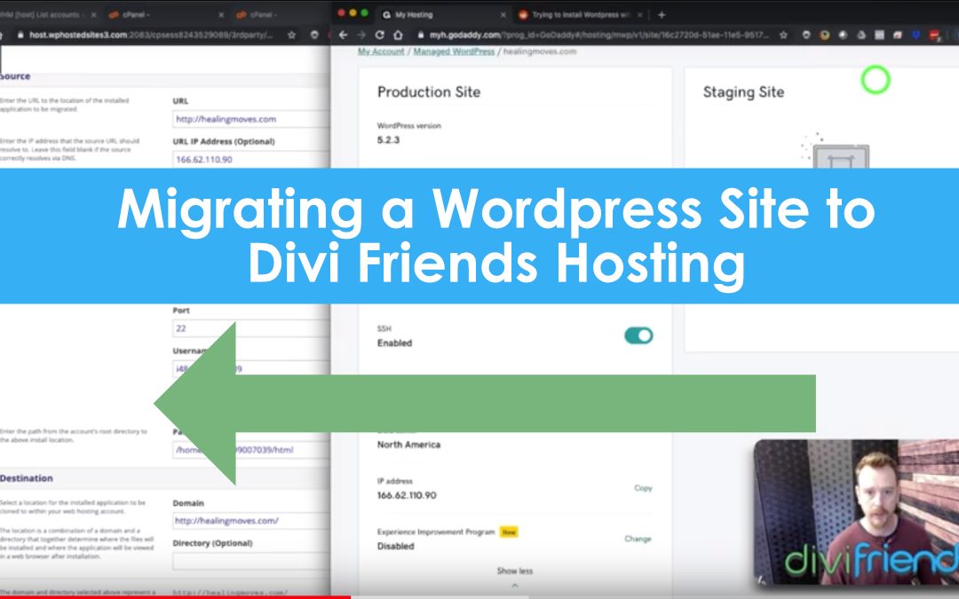Close the My Hosting tab
959x599 pixels.
pyautogui.click(x=503, y=15)
